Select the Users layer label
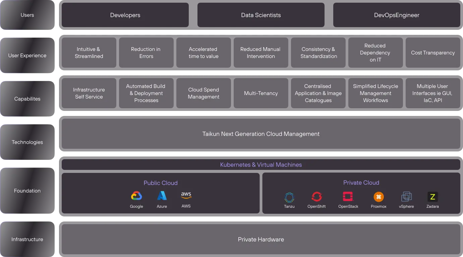 [x=27, y=15]
